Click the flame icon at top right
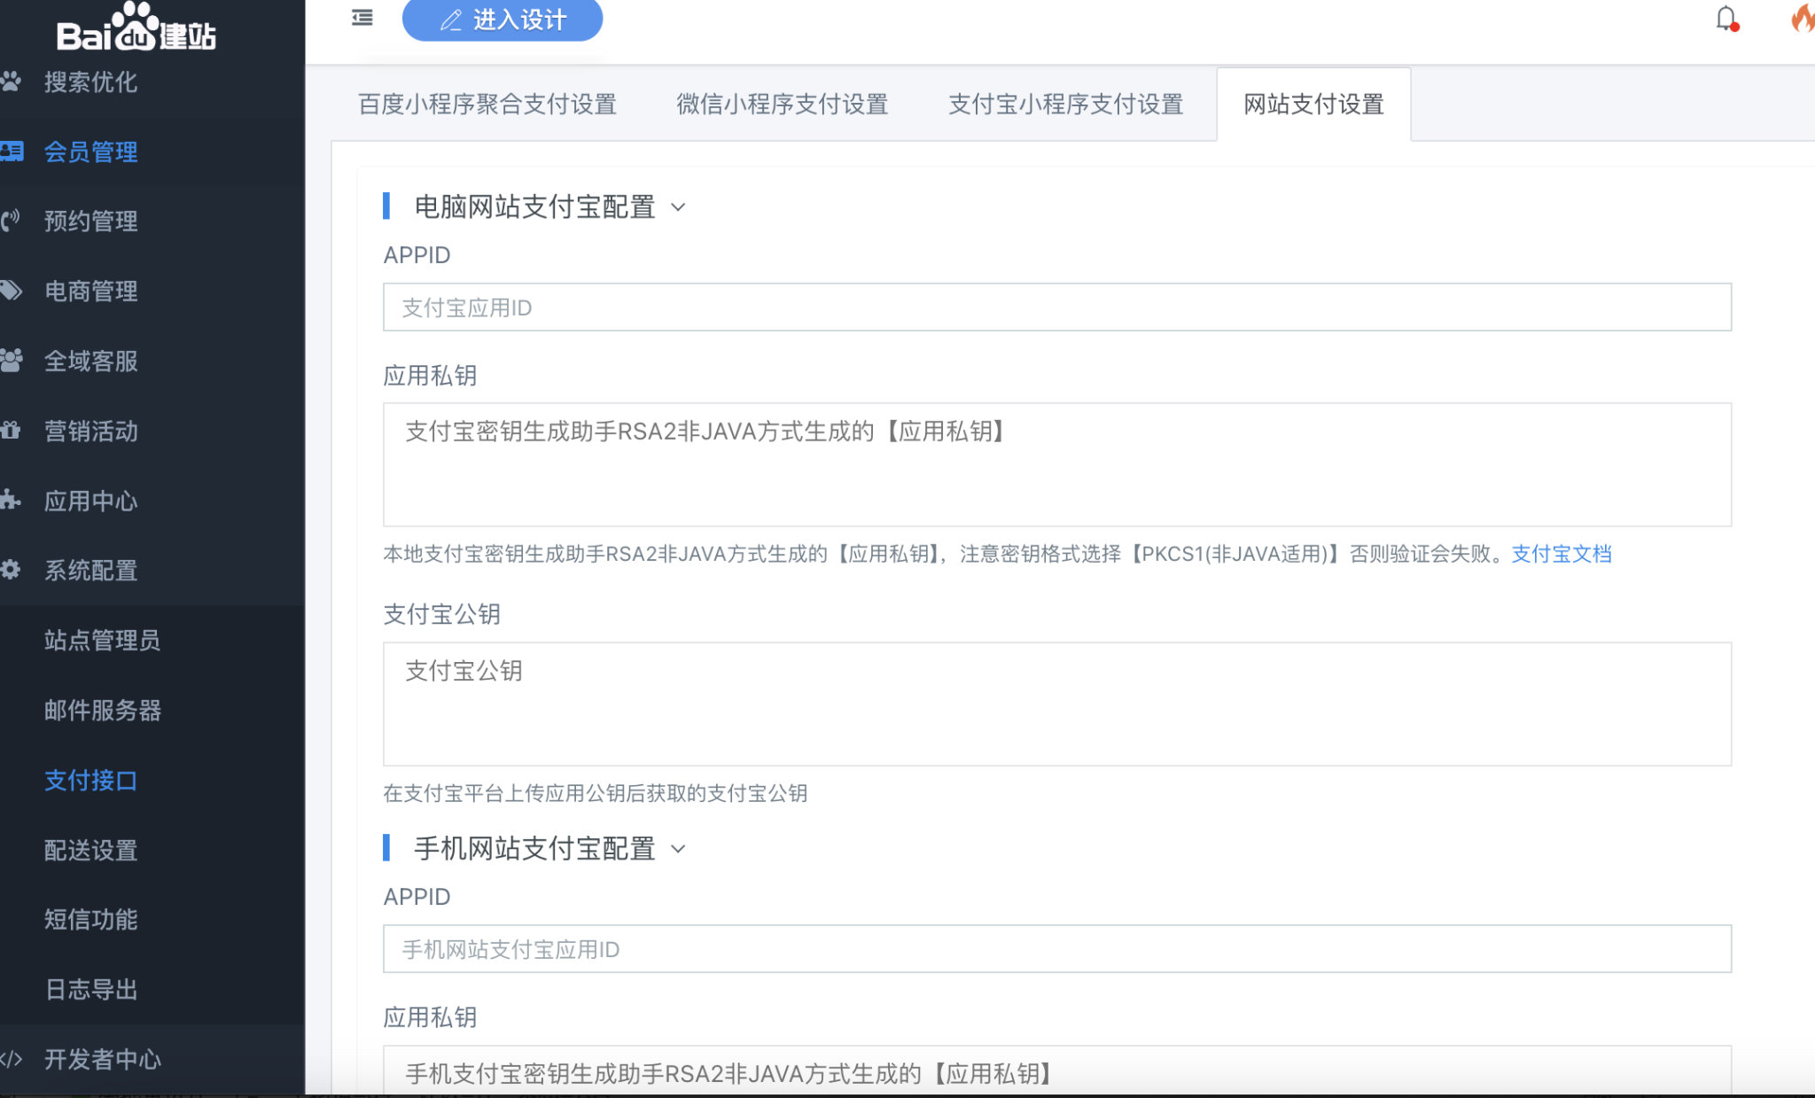 pos(1803,18)
